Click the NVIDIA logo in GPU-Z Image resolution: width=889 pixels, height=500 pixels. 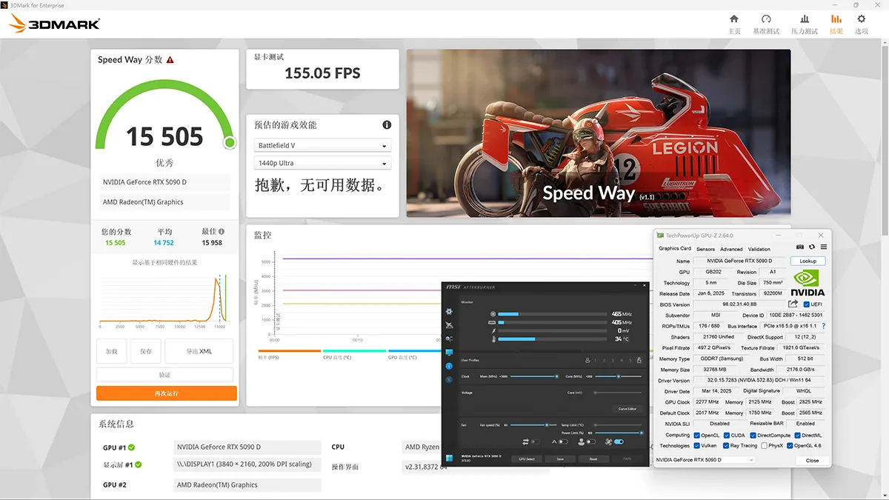click(808, 282)
